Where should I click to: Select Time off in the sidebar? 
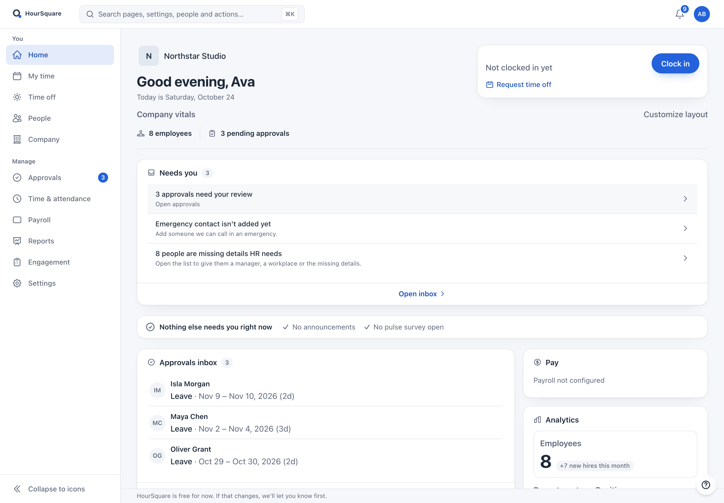[x=60, y=97]
